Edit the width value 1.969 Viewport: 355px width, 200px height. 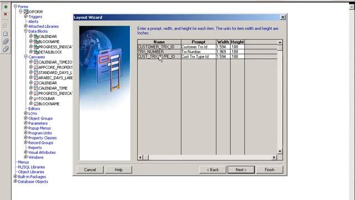[x=223, y=52]
